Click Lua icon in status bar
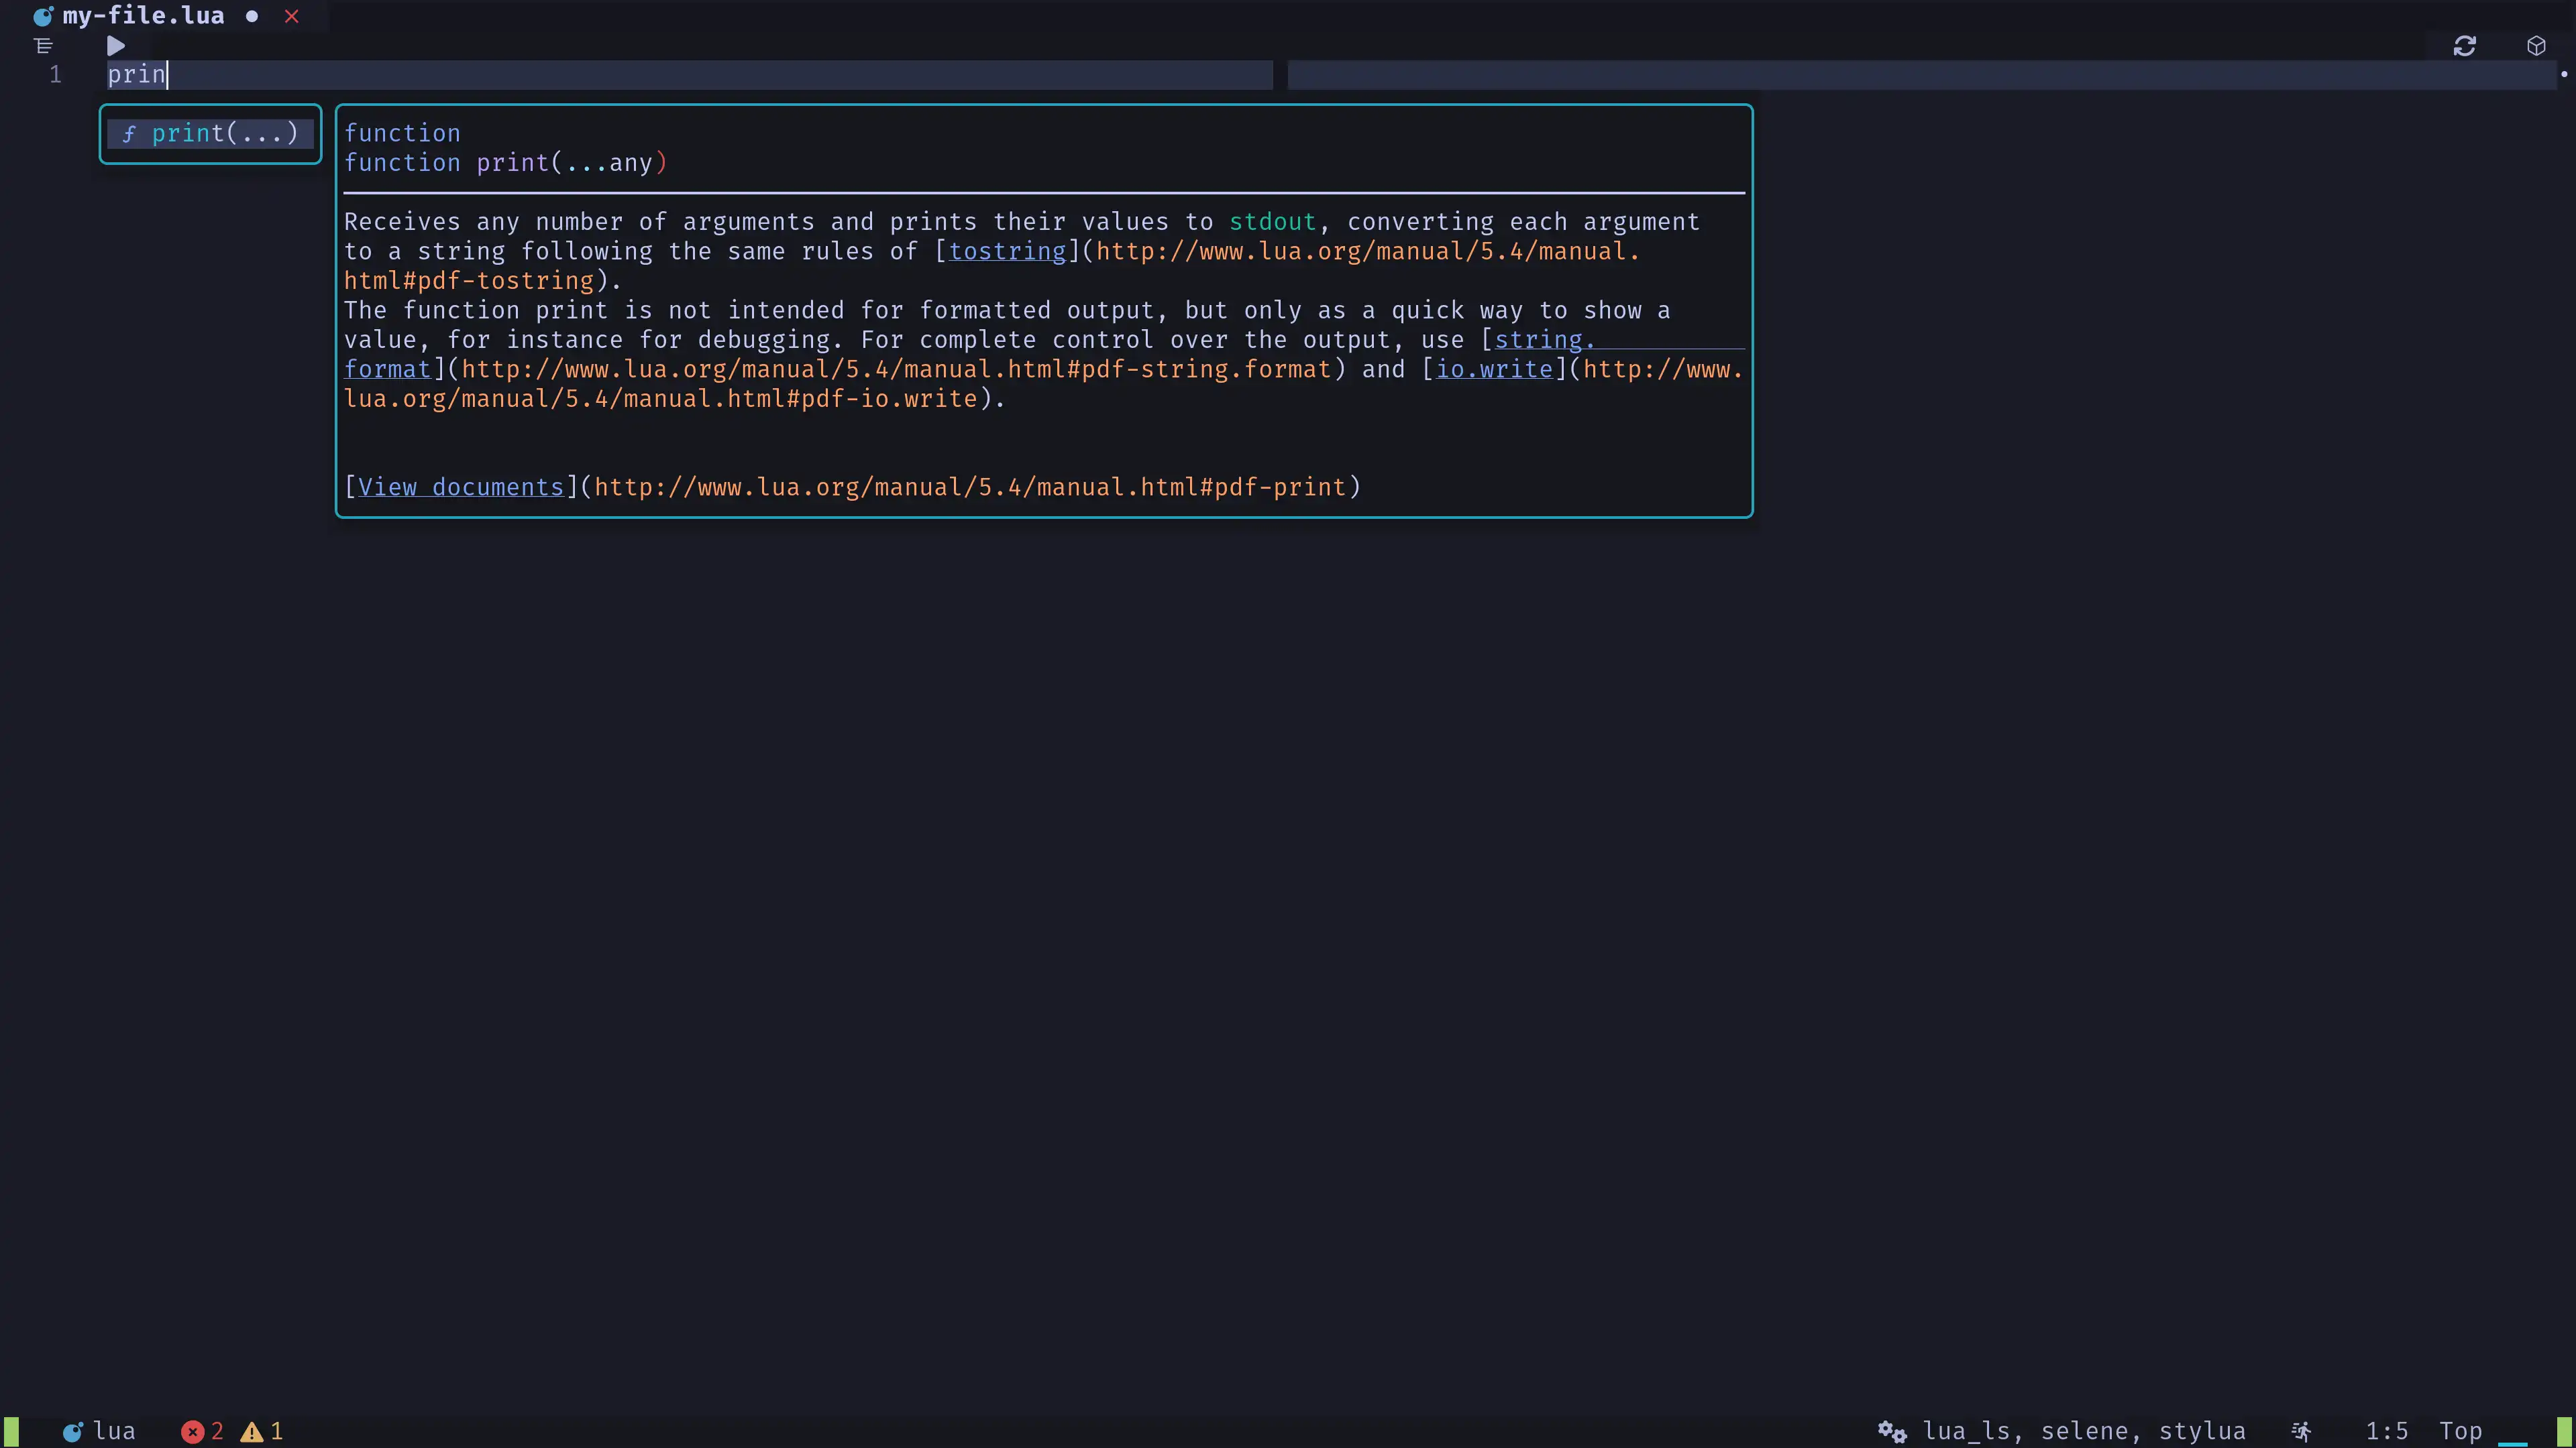2576x1448 pixels. tap(72, 1432)
